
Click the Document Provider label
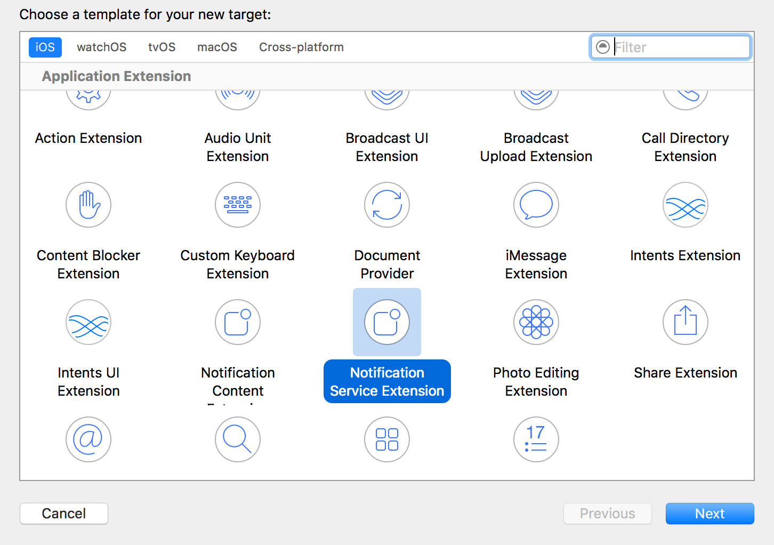click(x=387, y=265)
